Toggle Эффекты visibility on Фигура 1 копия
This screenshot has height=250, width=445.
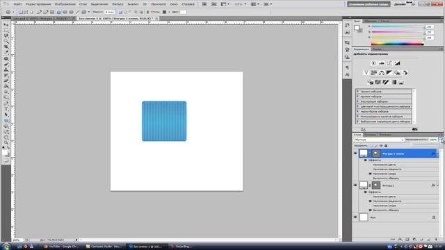tap(366, 160)
